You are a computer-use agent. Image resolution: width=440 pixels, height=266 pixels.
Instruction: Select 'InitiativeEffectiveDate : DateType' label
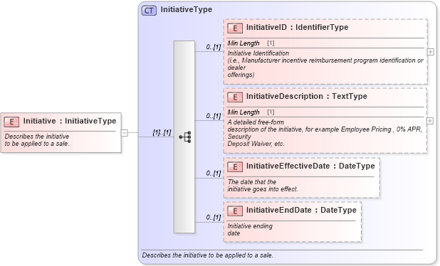[310, 166]
